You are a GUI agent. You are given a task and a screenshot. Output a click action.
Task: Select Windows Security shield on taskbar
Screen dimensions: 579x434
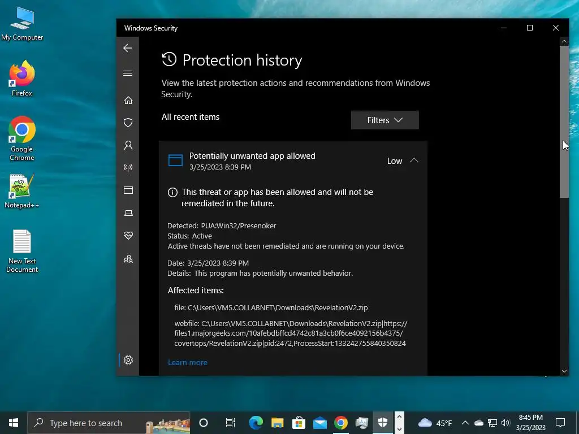click(x=383, y=423)
